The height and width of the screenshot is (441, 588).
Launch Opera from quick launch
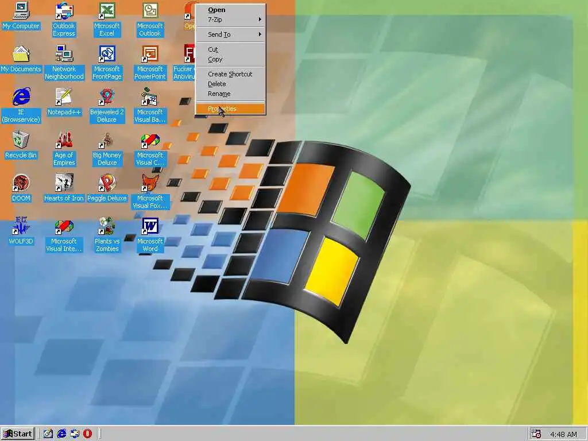(87, 434)
